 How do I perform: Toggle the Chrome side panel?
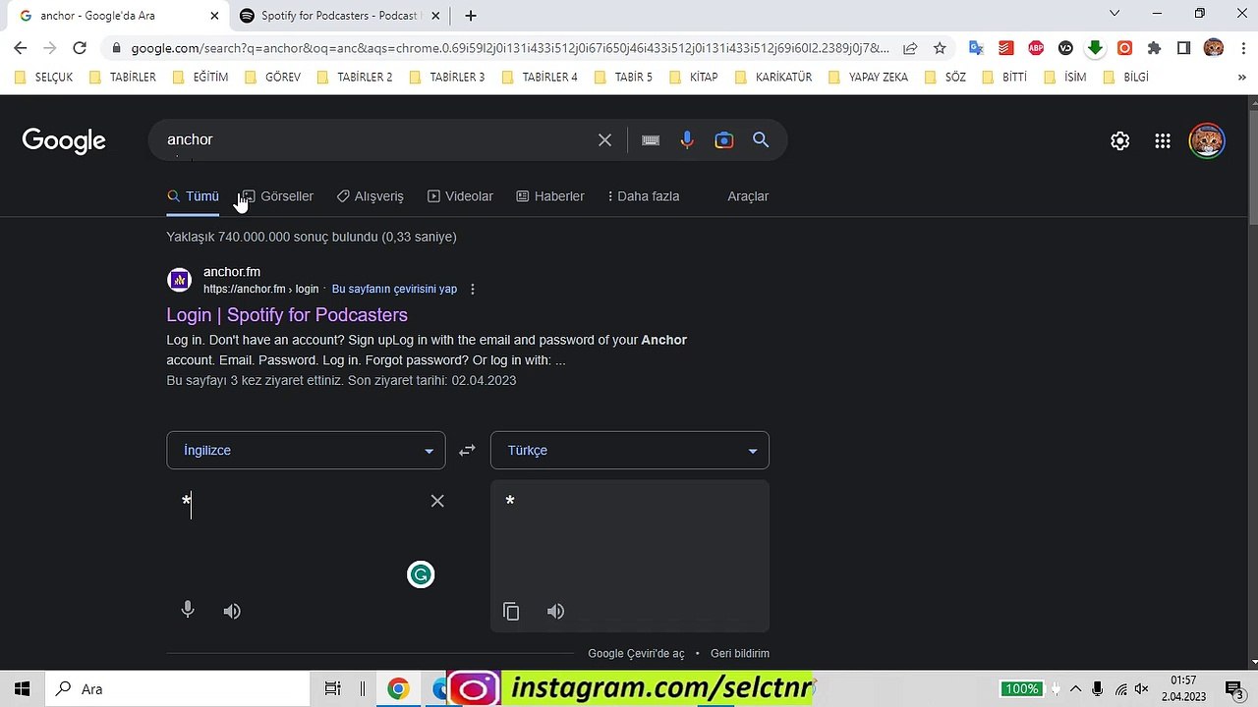pyautogui.click(x=1184, y=48)
